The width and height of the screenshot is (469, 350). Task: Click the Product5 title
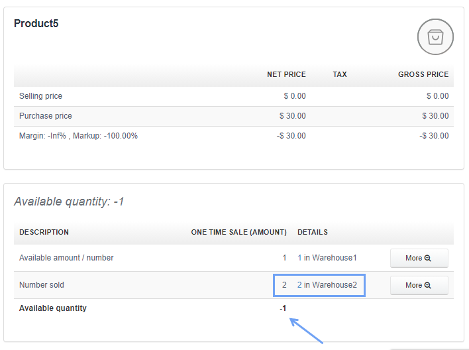pos(36,24)
